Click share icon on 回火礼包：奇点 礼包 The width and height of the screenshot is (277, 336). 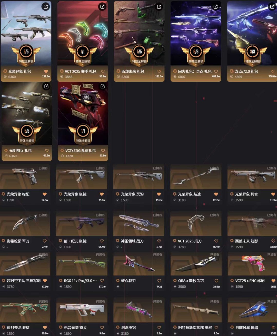[x=216, y=7]
